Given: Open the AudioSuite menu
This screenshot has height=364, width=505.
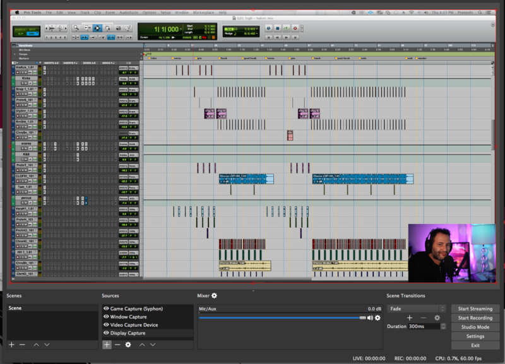Looking at the screenshot, I should [129, 12].
